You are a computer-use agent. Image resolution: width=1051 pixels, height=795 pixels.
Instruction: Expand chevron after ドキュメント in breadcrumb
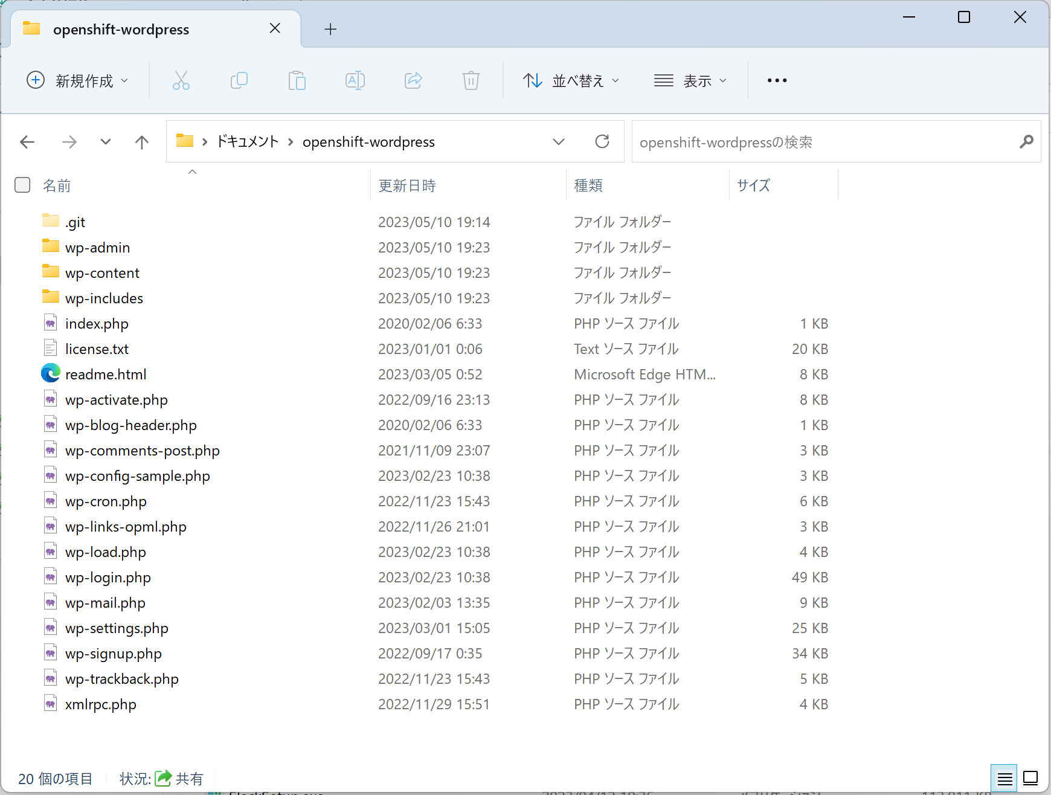pyautogui.click(x=291, y=142)
